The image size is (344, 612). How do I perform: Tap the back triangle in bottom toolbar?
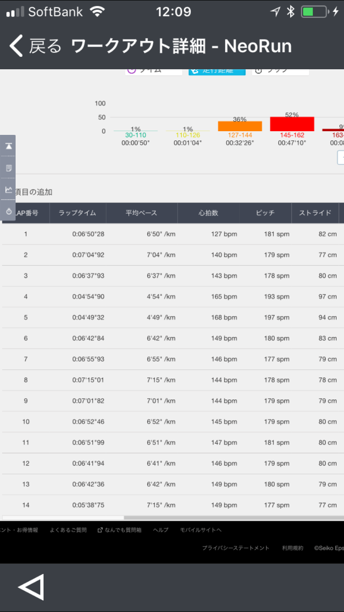[x=31, y=587]
